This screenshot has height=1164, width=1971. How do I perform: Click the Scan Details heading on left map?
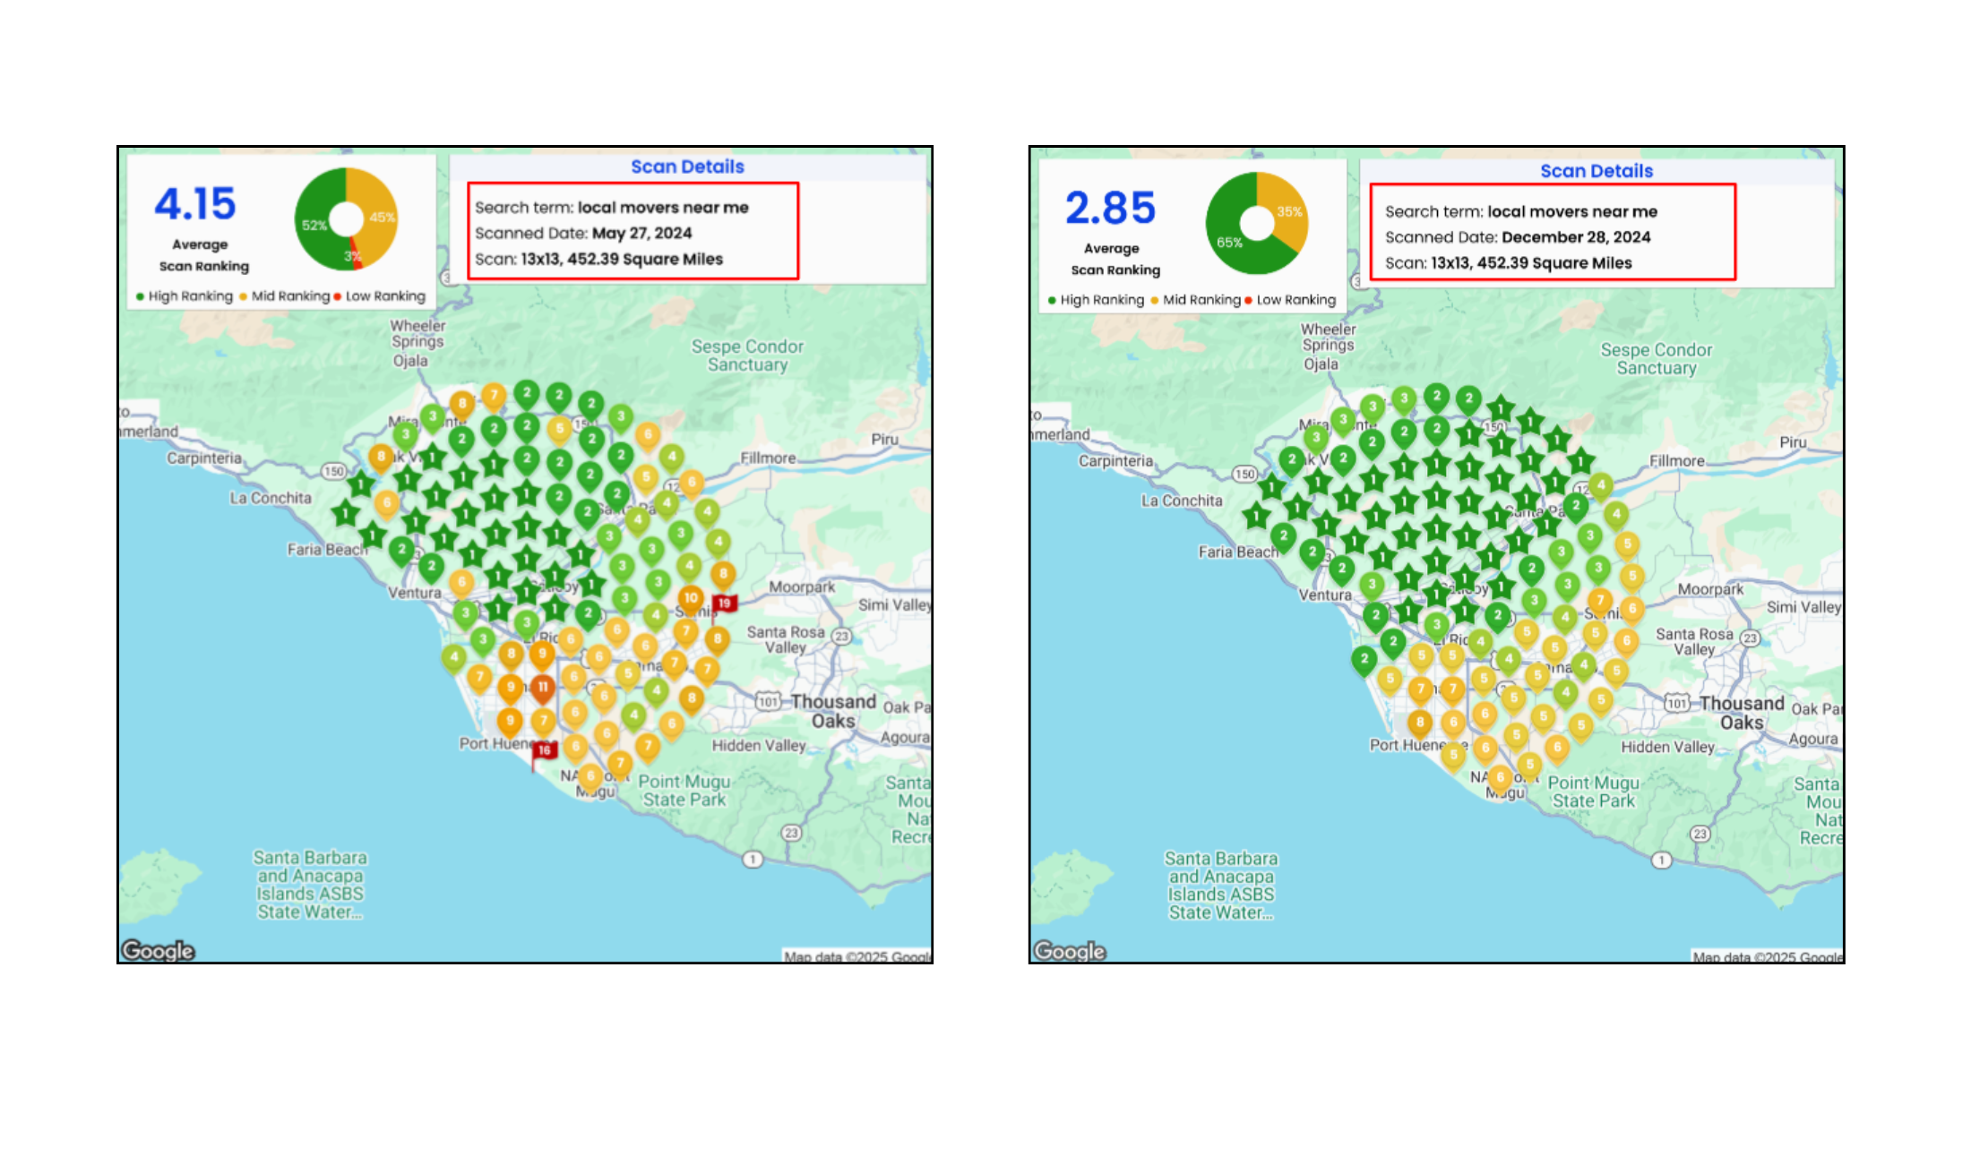click(687, 167)
